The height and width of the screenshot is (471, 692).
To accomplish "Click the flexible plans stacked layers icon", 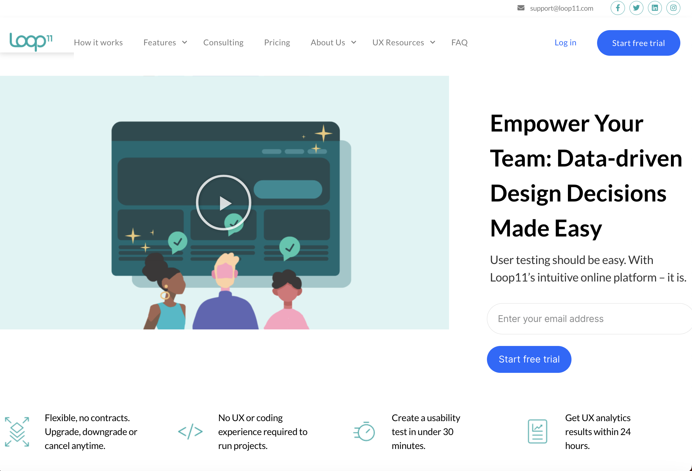I will click(x=17, y=431).
